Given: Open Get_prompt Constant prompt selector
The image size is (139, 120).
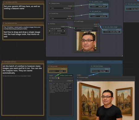Looking at the screenshot, I should (57, 71).
